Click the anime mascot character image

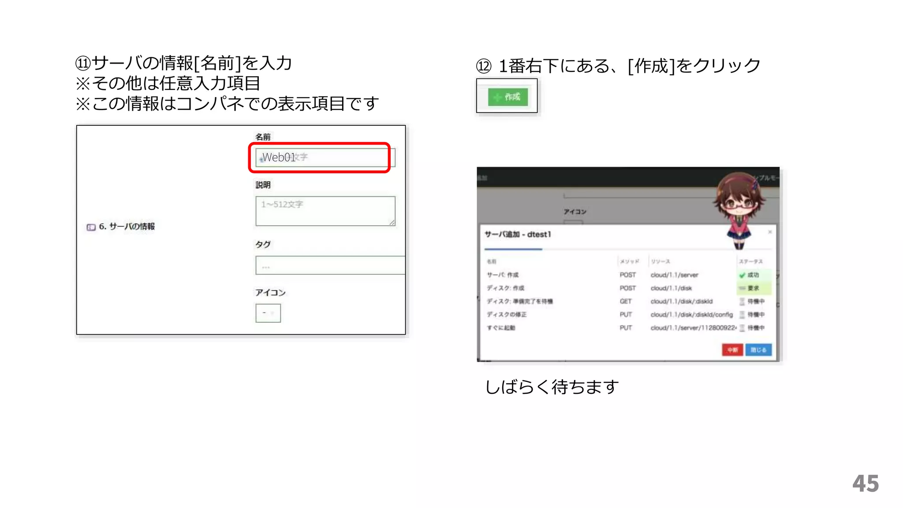pyautogui.click(x=739, y=210)
